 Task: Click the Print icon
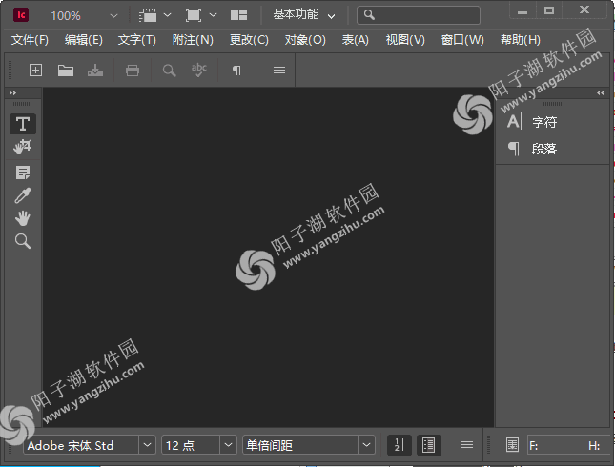(x=133, y=71)
